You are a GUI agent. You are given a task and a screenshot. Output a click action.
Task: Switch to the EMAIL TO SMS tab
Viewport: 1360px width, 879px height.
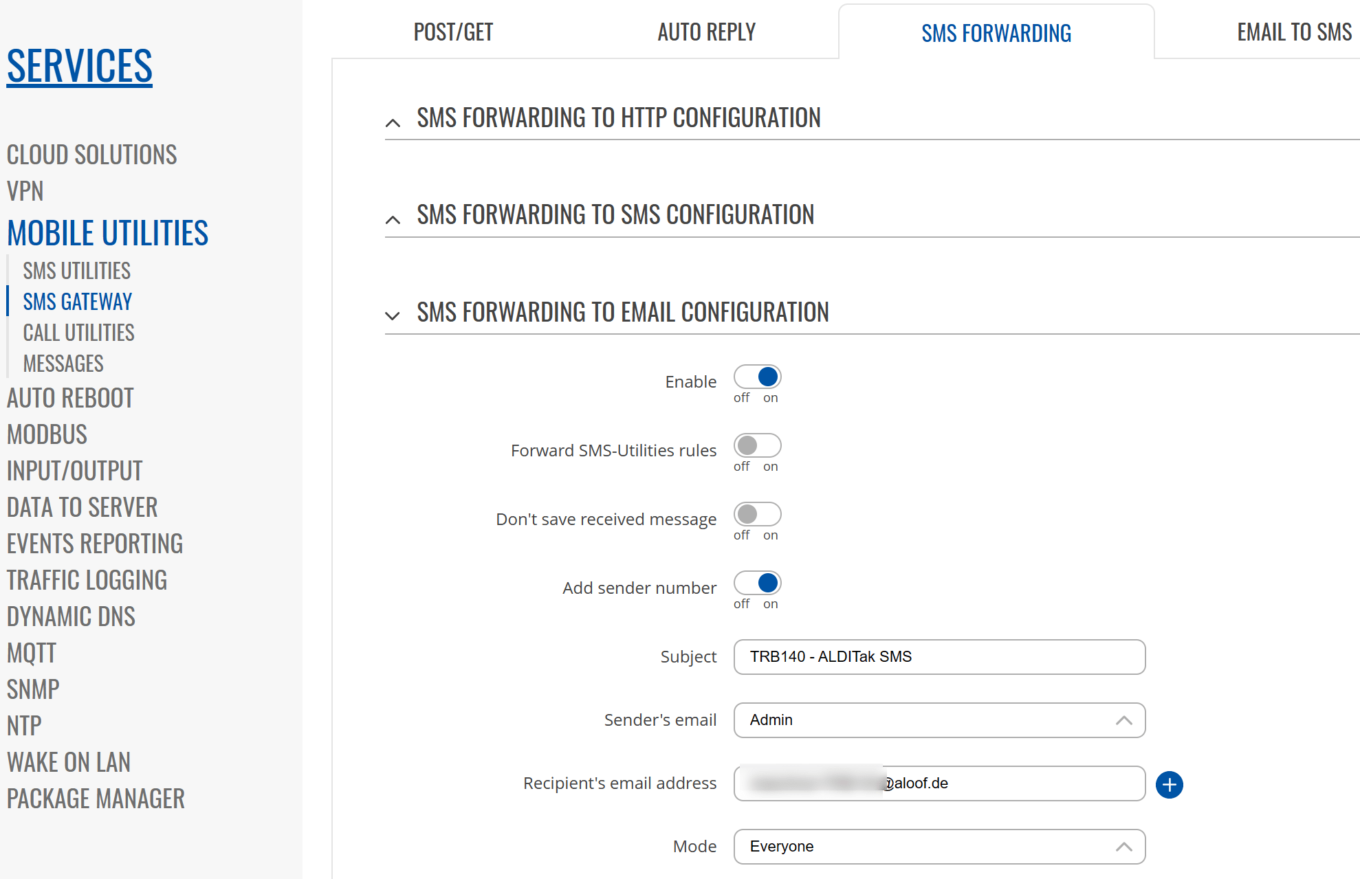[1293, 32]
